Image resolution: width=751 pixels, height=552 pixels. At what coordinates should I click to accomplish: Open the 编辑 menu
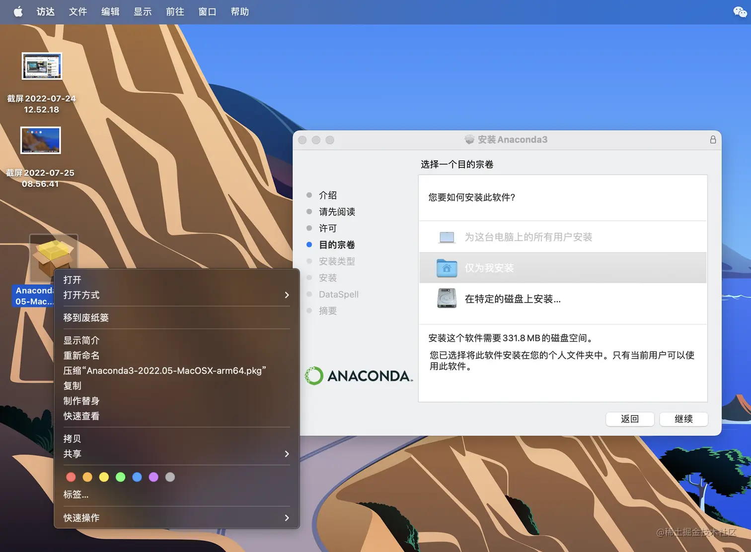click(110, 11)
